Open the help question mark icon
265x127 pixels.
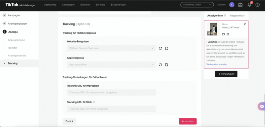257,5
